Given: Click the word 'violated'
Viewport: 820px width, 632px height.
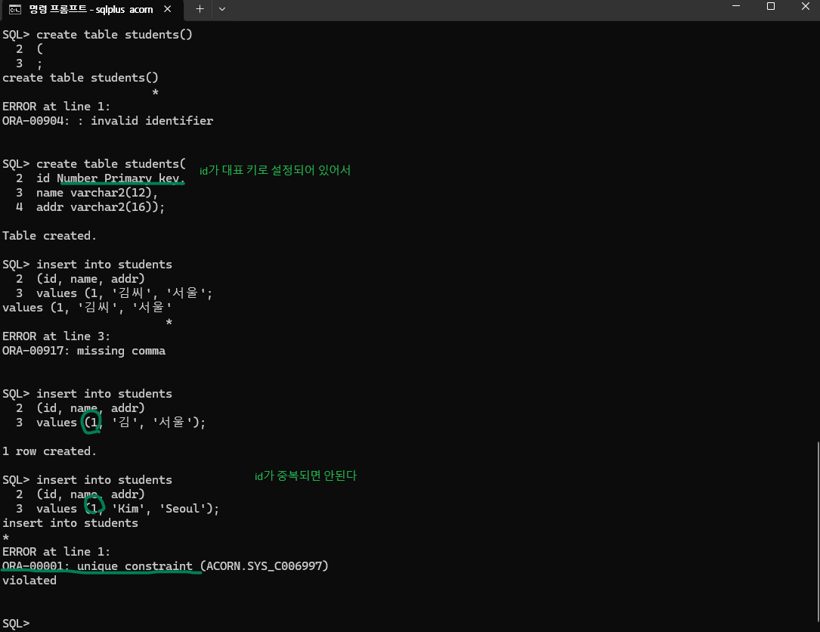Looking at the screenshot, I should [29, 581].
